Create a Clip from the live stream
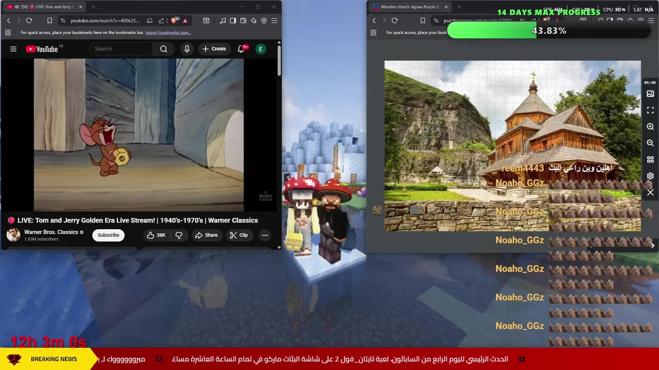This screenshot has height=370, width=659. [x=239, y=235]
